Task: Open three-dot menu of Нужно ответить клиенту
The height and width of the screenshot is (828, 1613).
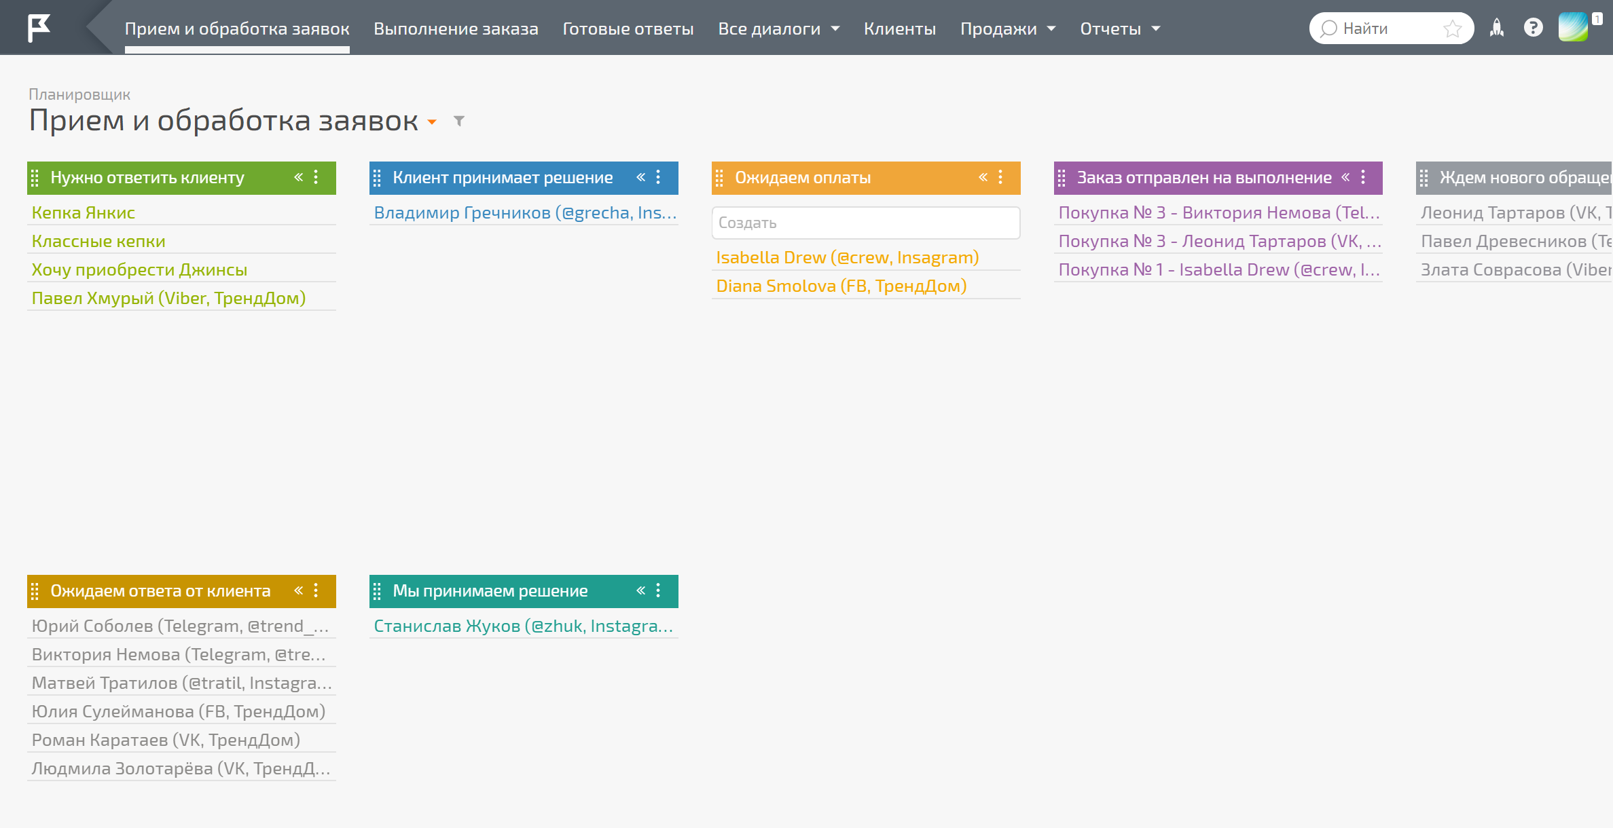Action: click(316, 177)
